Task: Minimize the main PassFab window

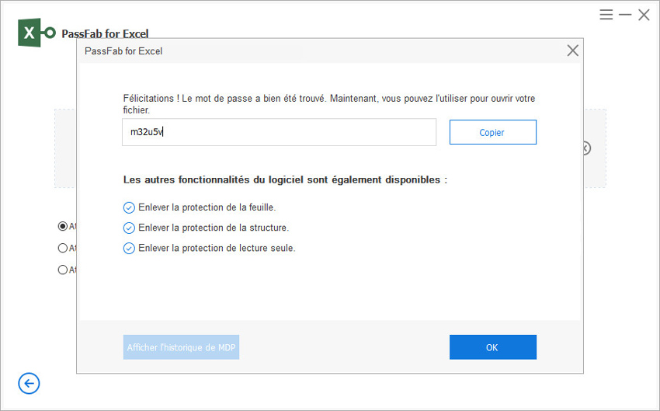Action: click(625, 15)
